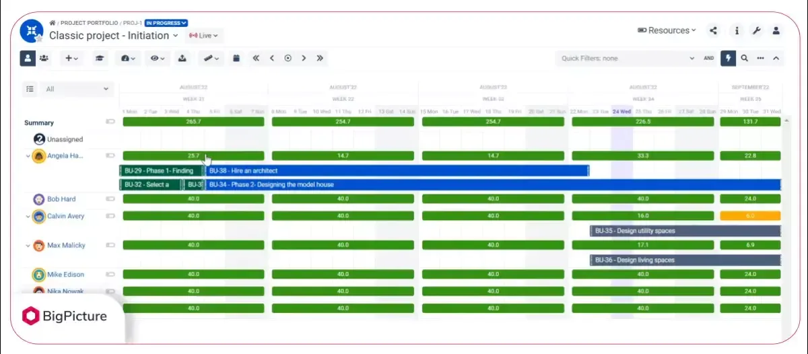Click the share icon
Image resolution: width=808 pixels, height=354 pixels.
pos(714,30)
